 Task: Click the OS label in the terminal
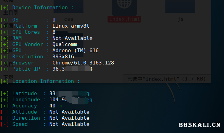(15, 20)
